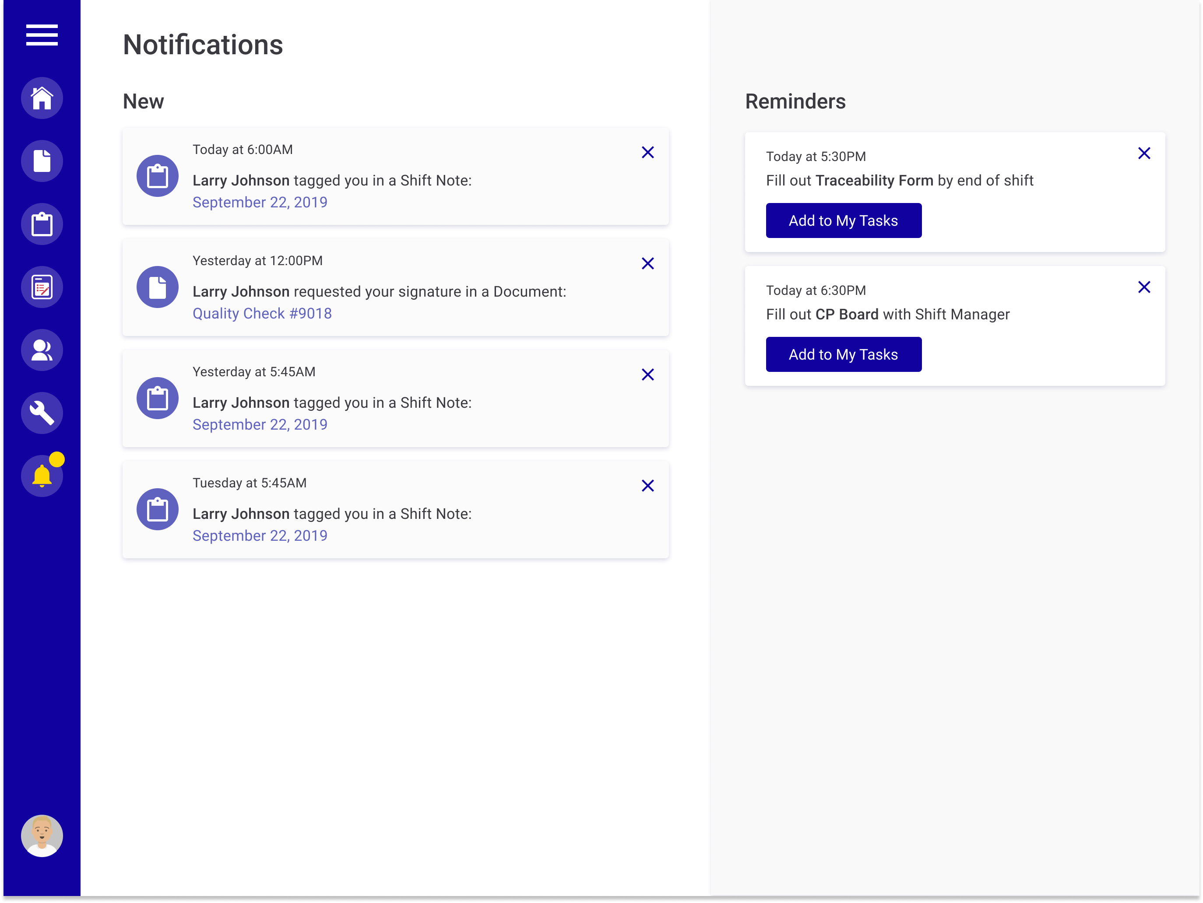The width and height of the screenshot is (1203, 903).
Task: Dismiss the Tuesday 5:45AM shift note
Action: [x=648, y=485]
